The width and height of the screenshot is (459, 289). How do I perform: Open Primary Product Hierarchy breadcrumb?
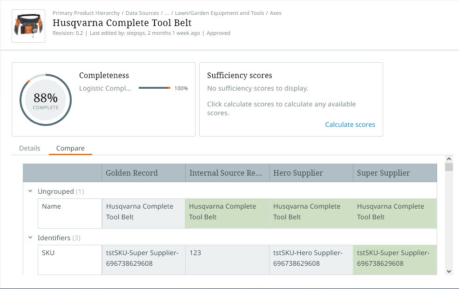[x=86, y=13]
